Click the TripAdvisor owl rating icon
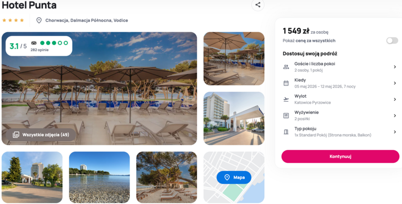 tap(34, 43)
